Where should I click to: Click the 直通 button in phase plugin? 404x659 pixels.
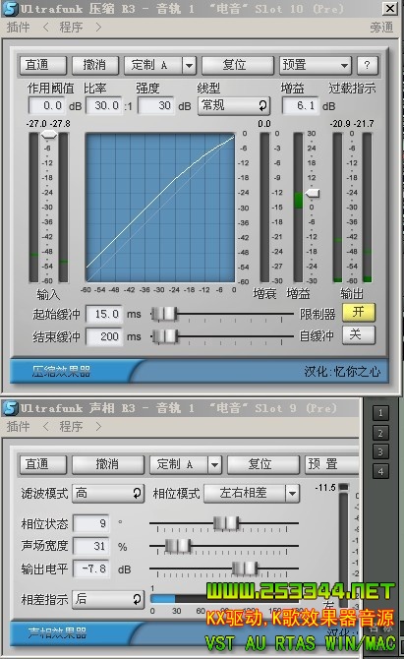point(43,464)
